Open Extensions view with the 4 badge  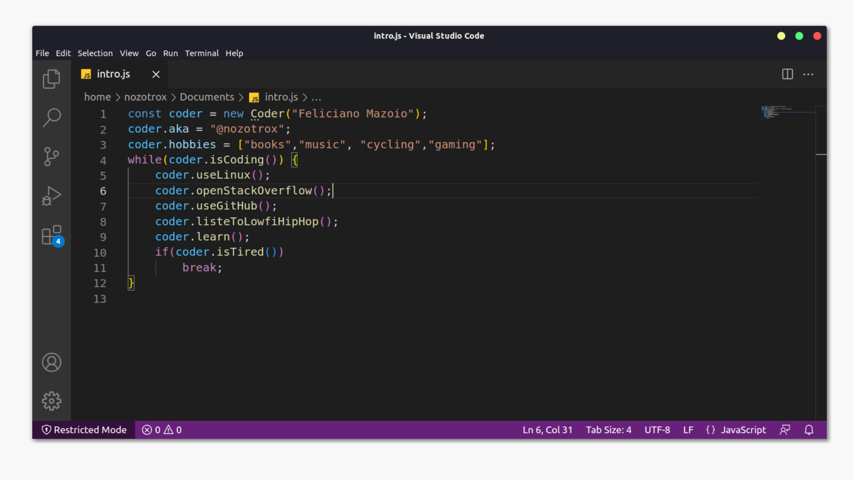[52, 235]
